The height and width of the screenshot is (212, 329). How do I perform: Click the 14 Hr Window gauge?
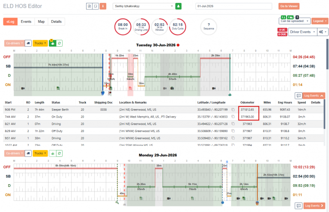pyautogui.click(x=159, y=27)
